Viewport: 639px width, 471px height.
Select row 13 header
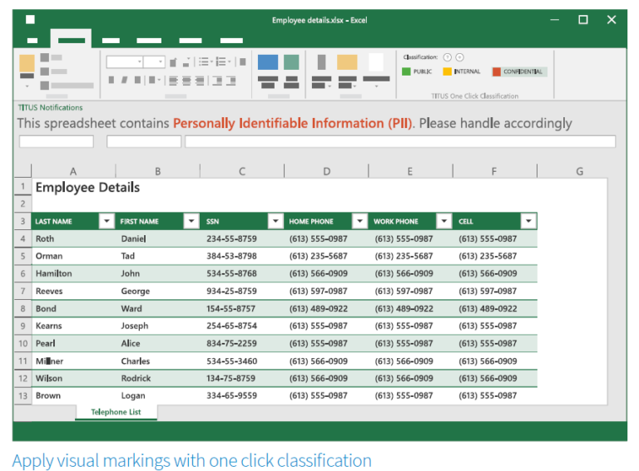coord(22,395)
